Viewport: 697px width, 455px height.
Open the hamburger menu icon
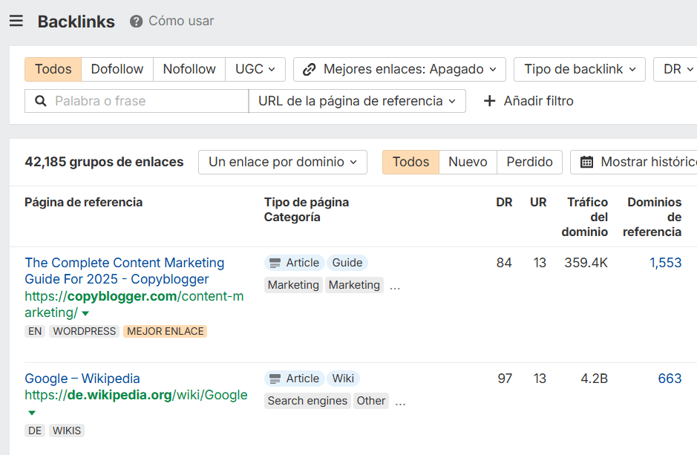[16, 21]
